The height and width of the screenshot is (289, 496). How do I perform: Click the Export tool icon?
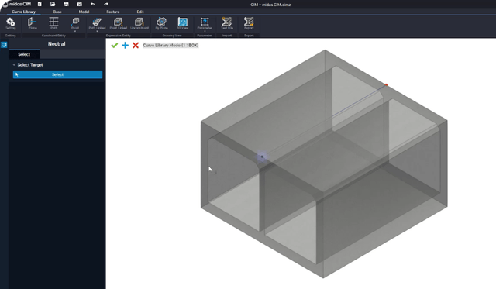click(249, 23)
